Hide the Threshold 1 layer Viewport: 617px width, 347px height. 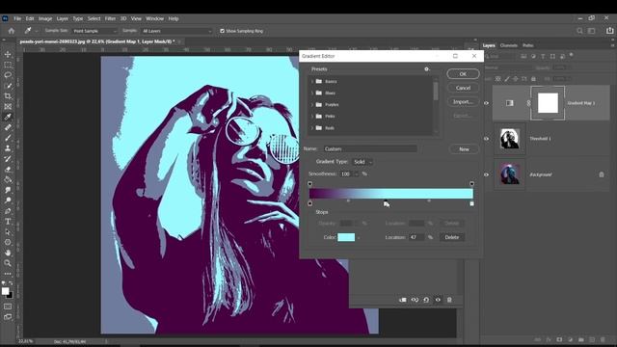click(x=486, y=139)
